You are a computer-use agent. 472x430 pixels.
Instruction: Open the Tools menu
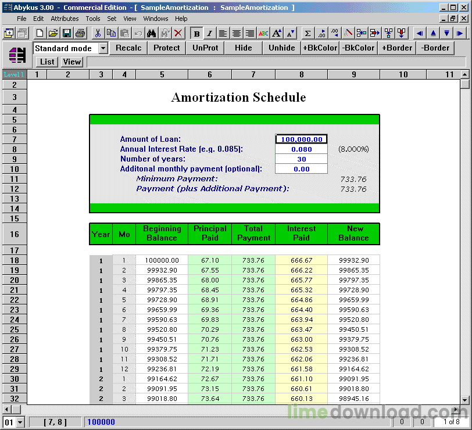93,19
